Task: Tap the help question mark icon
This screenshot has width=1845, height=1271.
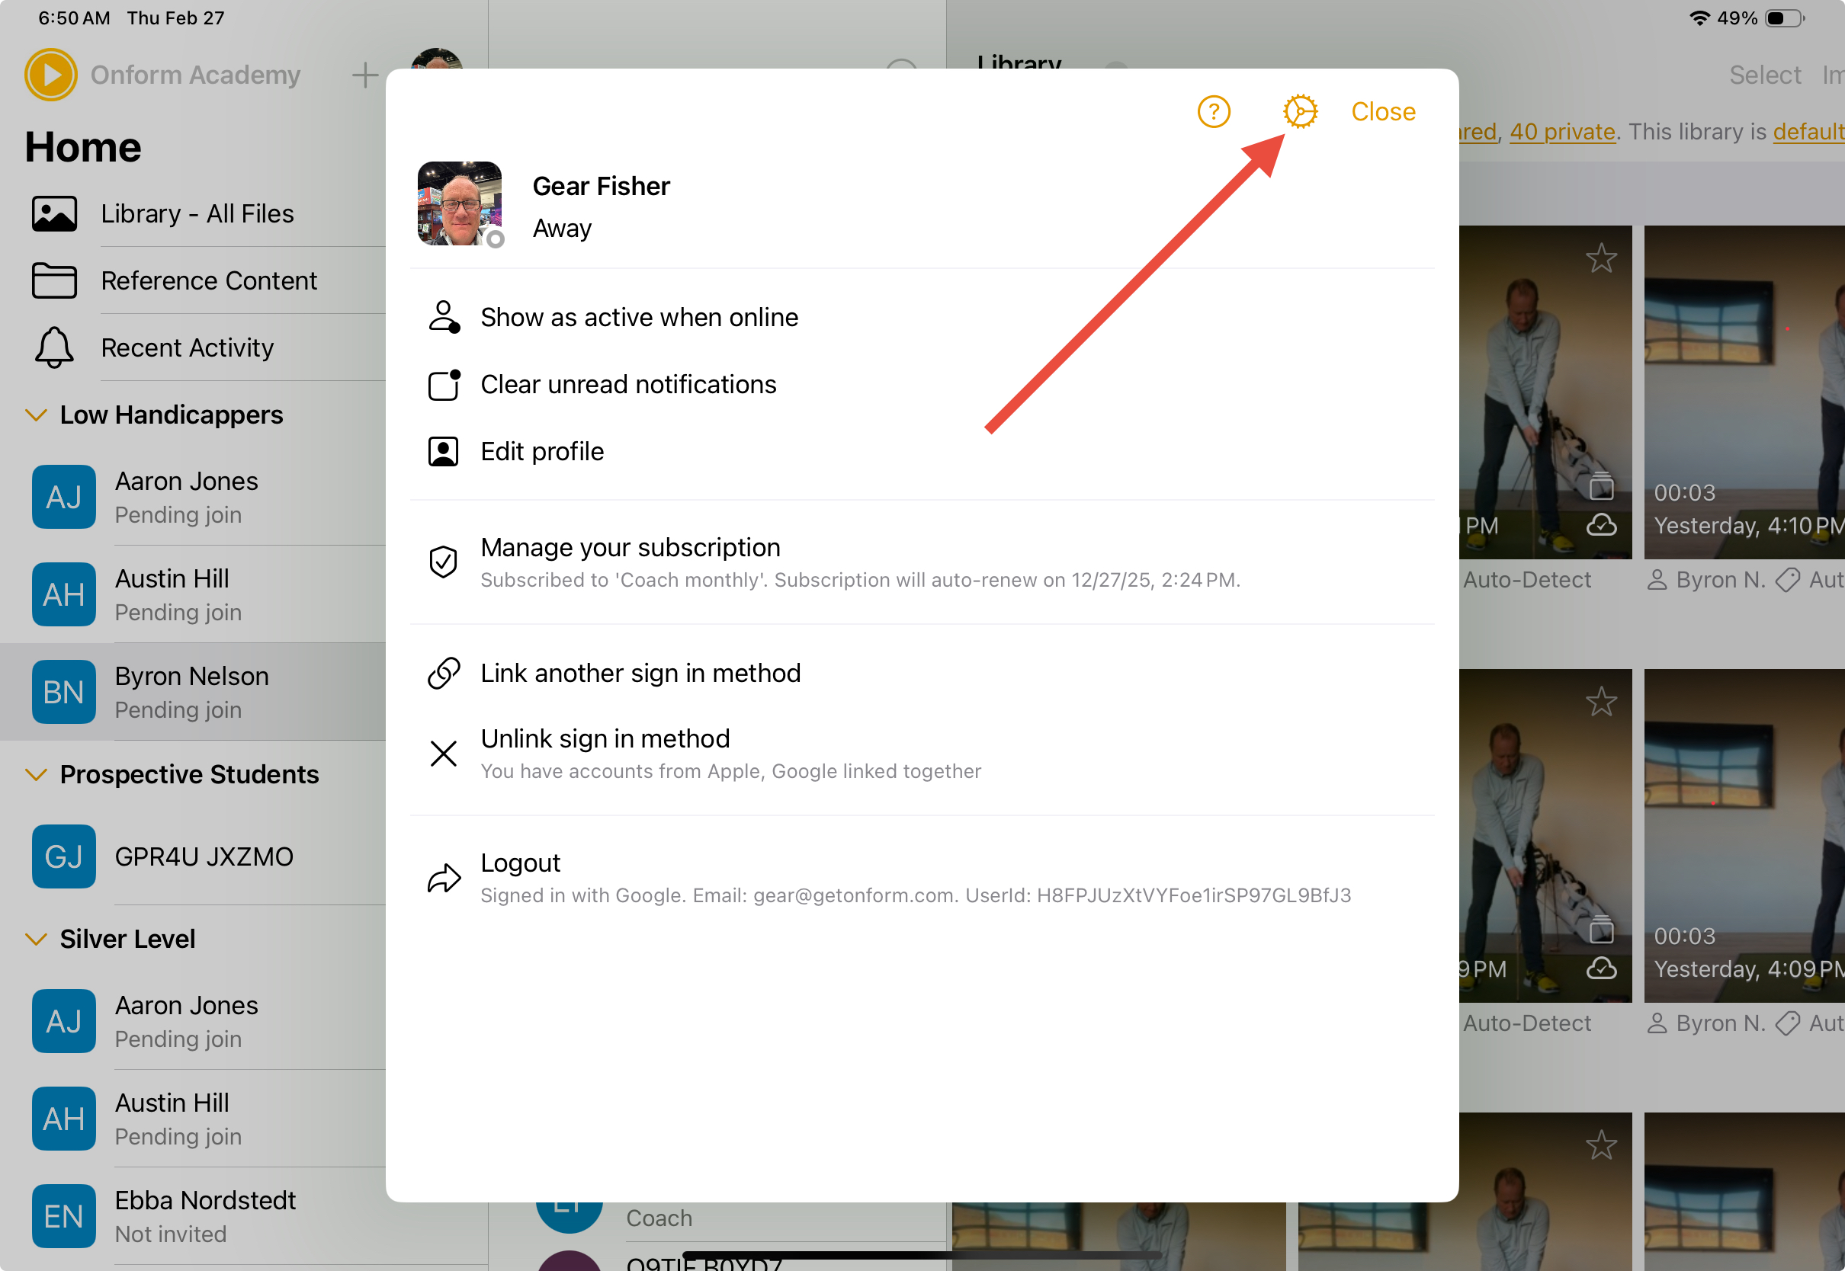Action: pos(1213,111)
